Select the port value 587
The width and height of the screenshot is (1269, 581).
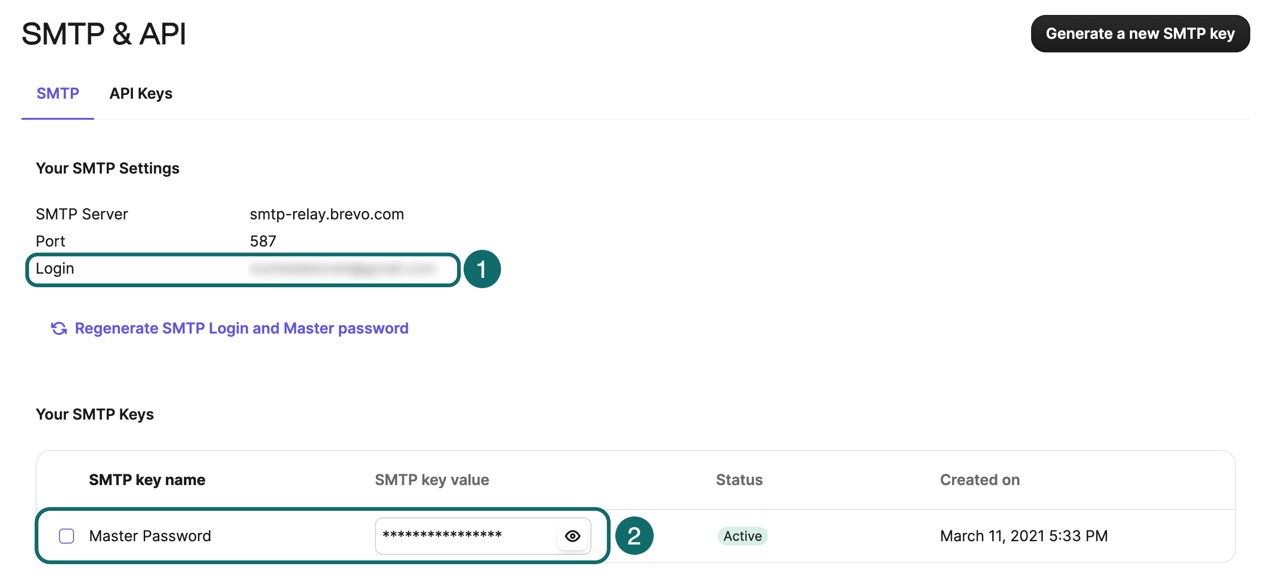click(263, 241)
